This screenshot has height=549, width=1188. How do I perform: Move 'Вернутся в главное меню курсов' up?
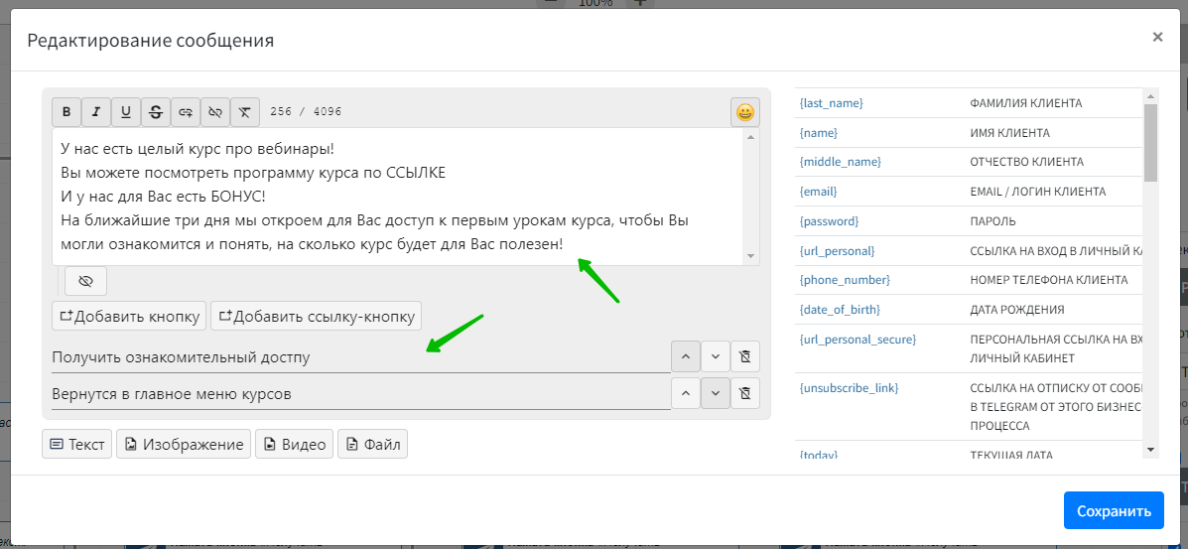pos(686,393)
